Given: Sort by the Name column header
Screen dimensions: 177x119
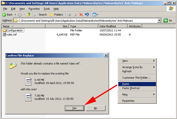Looking at the screenshot, I should tap(23, 26).
